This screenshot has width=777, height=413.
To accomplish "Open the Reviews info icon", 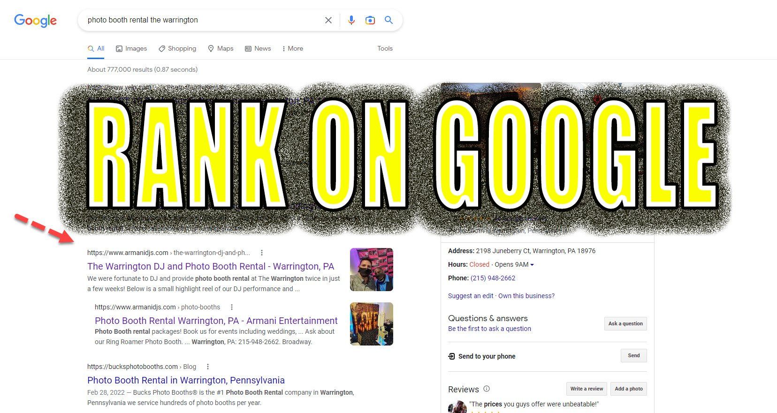I will (x=487, y=389).
